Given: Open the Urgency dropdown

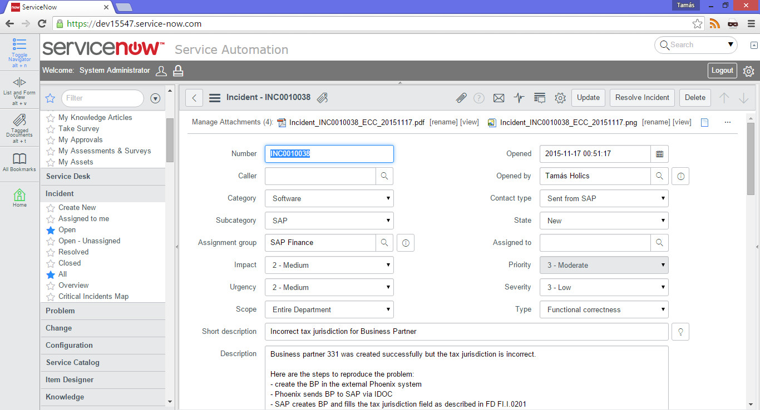Looking at the screenshot, I should [329, 287].
